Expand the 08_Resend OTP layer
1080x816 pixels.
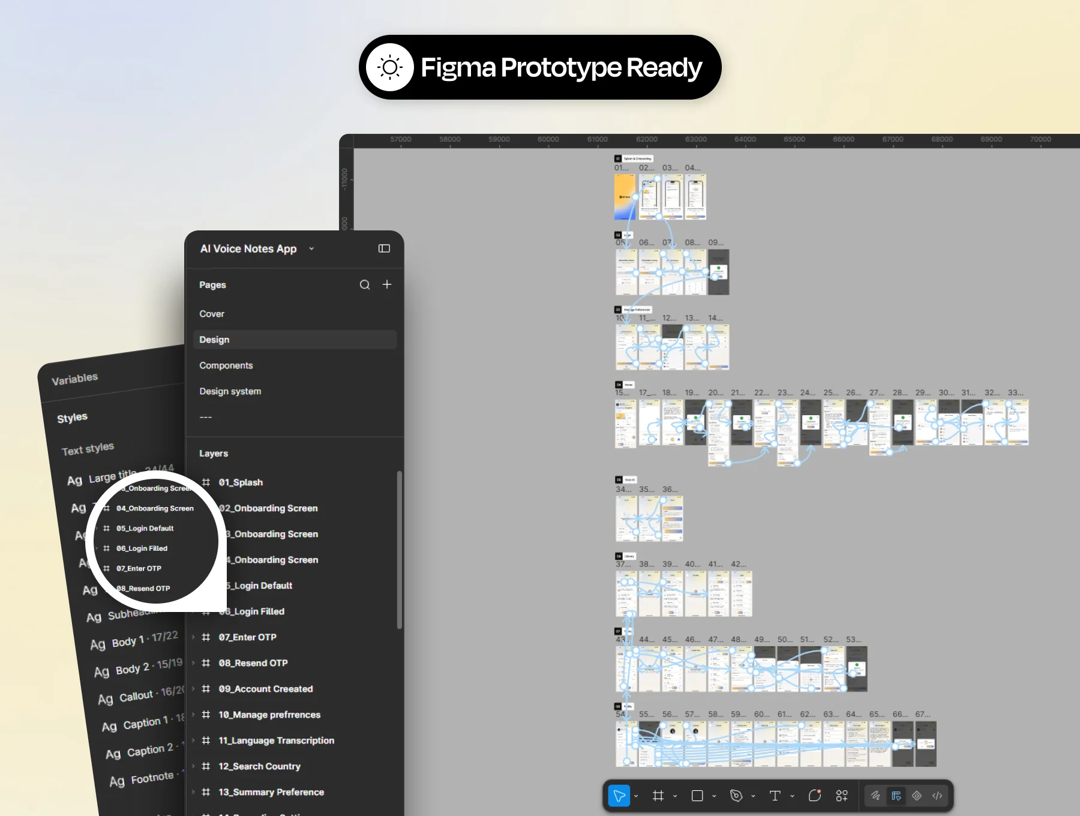[193, 663]
